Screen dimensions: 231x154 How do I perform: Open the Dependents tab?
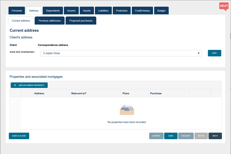click(53, 11)
